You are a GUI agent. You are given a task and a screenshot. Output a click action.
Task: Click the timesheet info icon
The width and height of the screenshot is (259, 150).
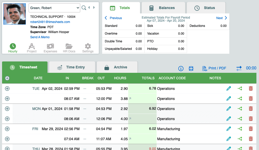coord(181,68)
